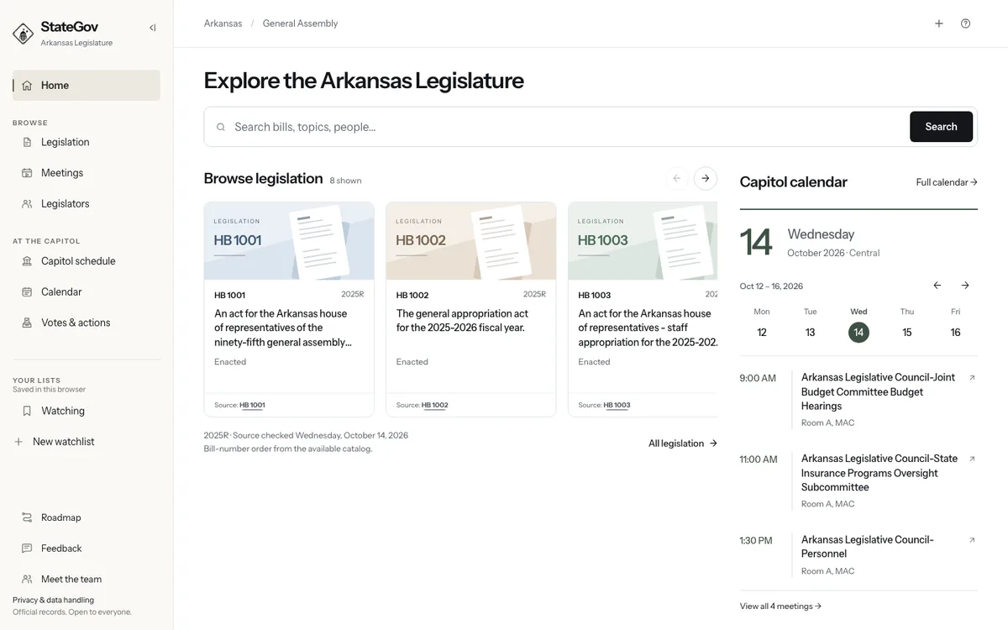Open the HB 1003 card thumbnail
The height and width of the screenshot is (630, 1008).
point(643,241)
